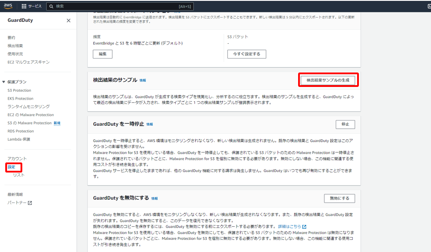Open ランタイムモニタリング page
This screenshot has width=431, height=252.
(28, 107)
